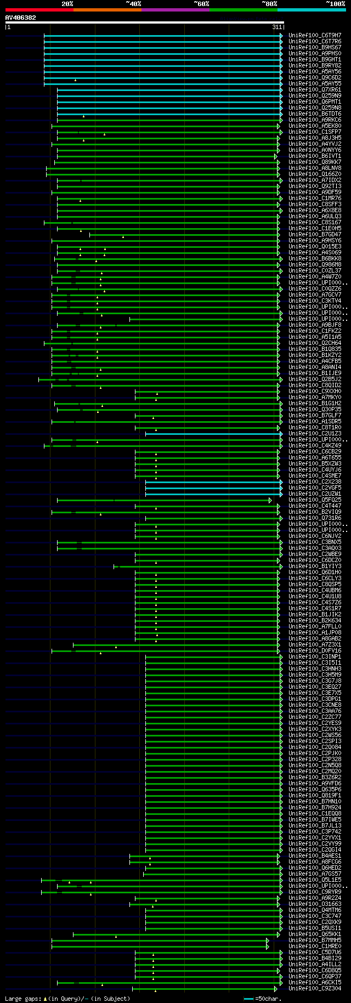351x1003 pixels.
Task: Select hit label UniRef100_Q6PMT1
Action: [315, 102]
